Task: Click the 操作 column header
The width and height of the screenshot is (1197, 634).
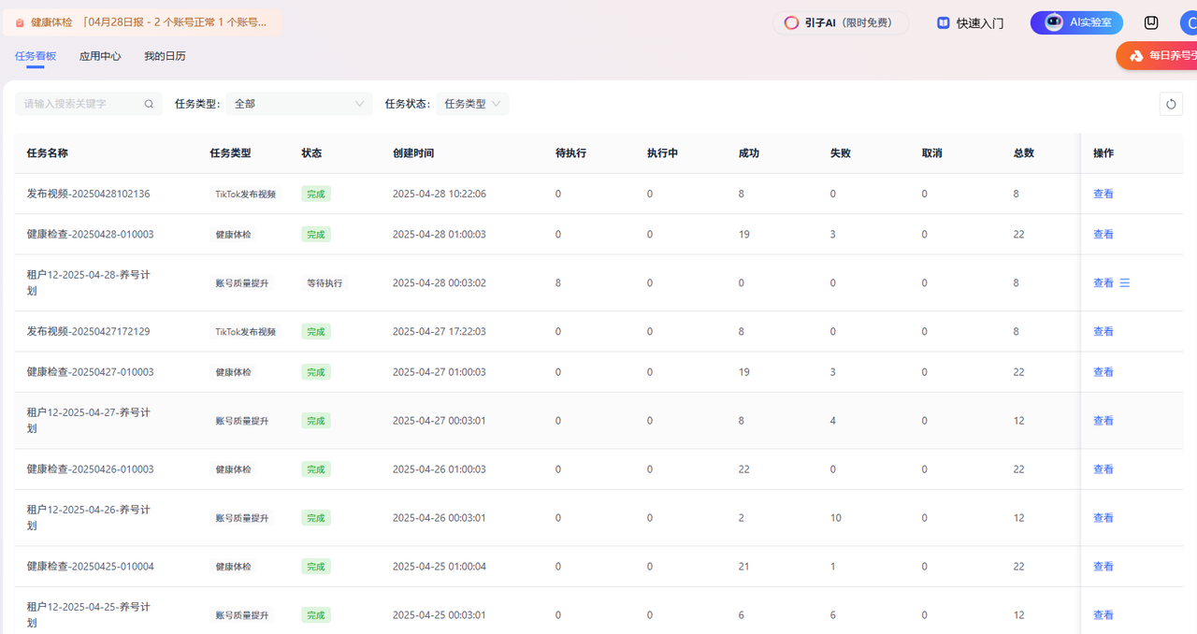Action: pos(1103,153)
